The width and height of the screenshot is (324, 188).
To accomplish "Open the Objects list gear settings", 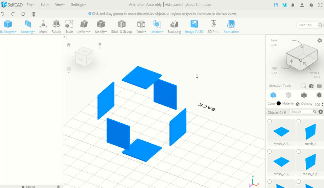I will (x=320, y=112).
